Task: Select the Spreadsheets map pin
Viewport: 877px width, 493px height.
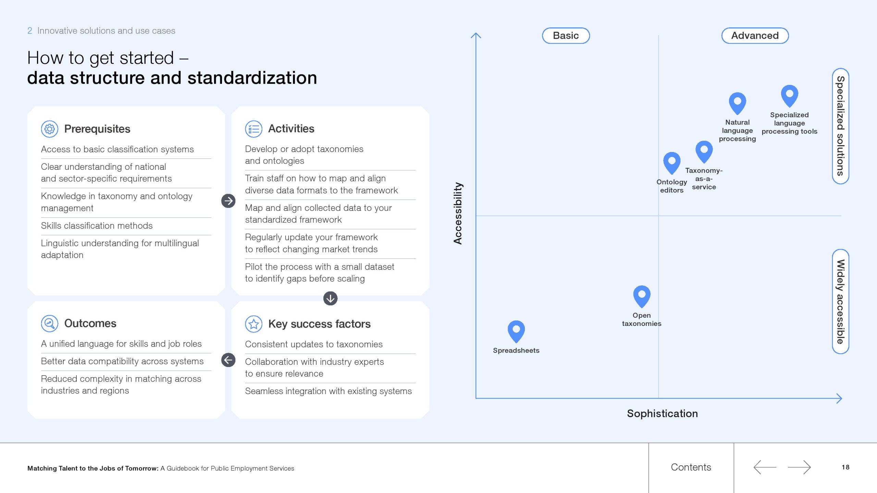Action: click(x=516, y=331)
